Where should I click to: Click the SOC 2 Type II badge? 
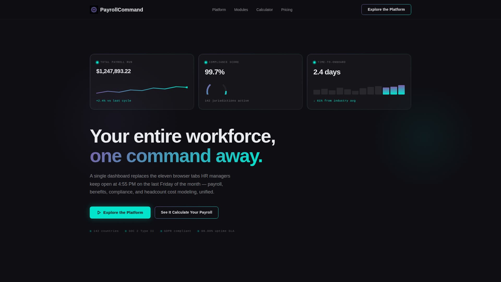[x=139, y=231]
